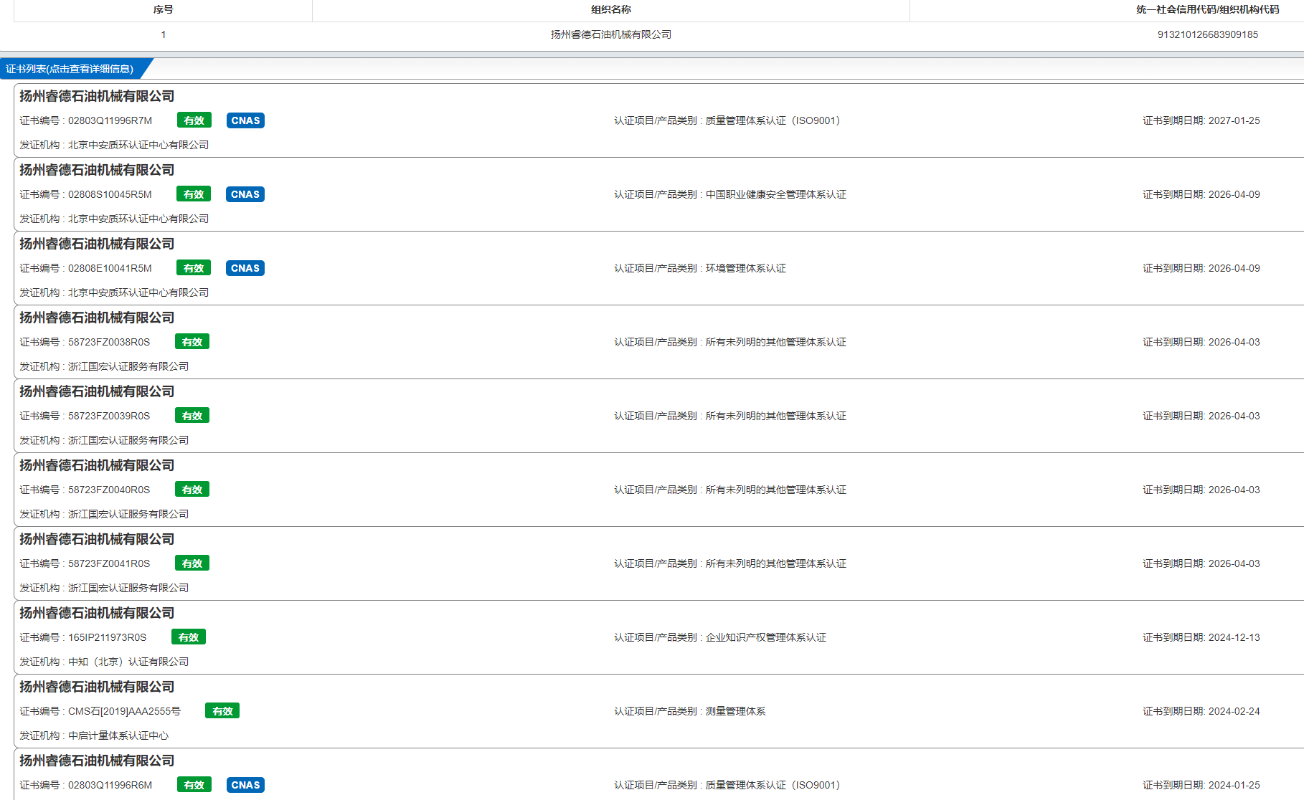This screenshot has width=1304, height=800.
Task: Click the 组织名称 column header
Action: coord(611,9)
